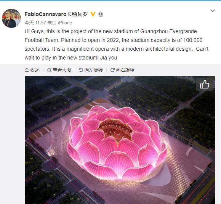Screen dimensions: 221x204
Task: Choose the 向右旋转 rotate-right option
Action: pyautogui.click(x=125, y=70)
